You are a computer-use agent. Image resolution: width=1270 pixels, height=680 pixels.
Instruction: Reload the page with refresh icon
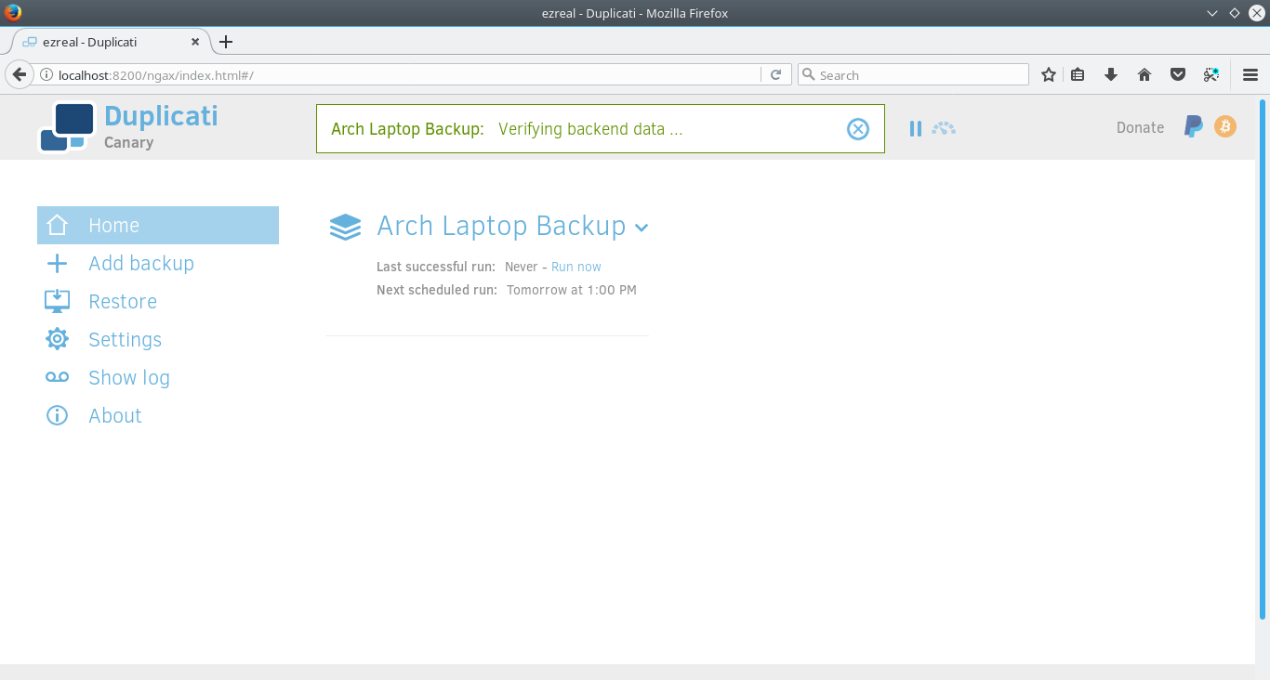(776, 74)
